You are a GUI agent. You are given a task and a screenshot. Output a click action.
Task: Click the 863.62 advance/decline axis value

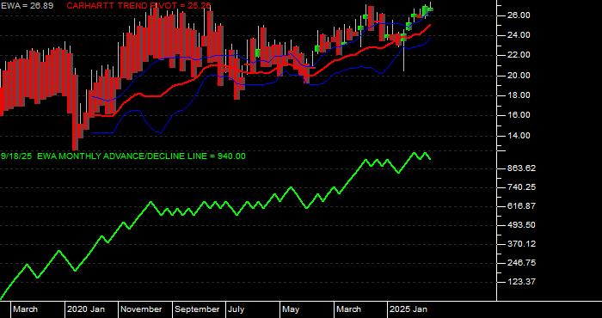pyautogui.click(x=522, y=168)
